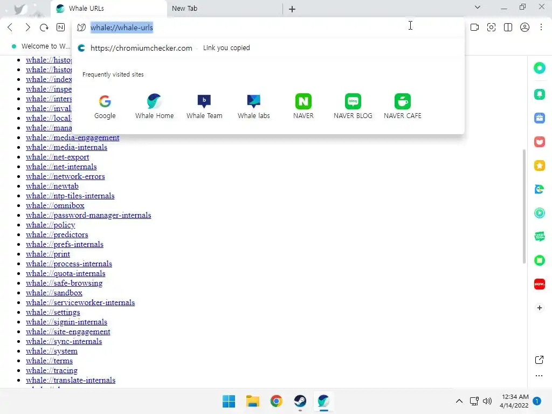Open the Google frequently visited site

pyautogui.click(x=105, y=107)
